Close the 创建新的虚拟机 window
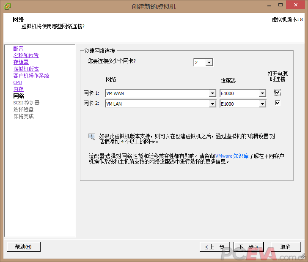308x262 pixels. (295, 5)
